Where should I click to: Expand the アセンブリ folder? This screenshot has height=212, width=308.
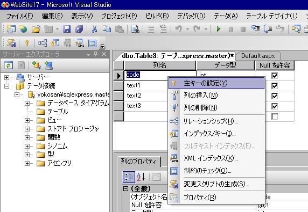(x=27, y=163)
